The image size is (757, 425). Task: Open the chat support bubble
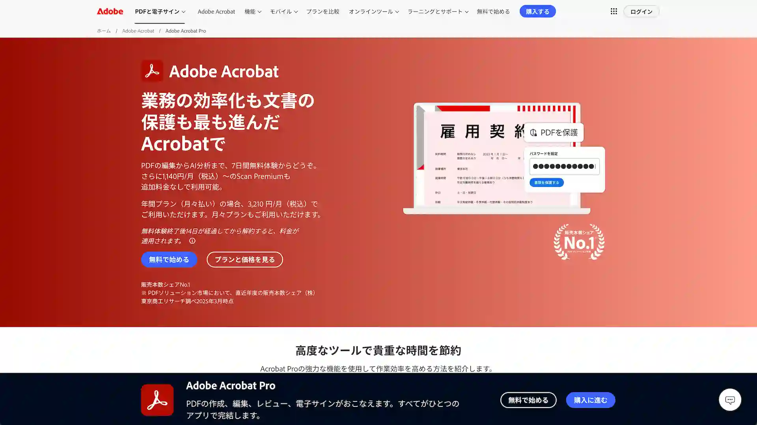coord(730,400)
